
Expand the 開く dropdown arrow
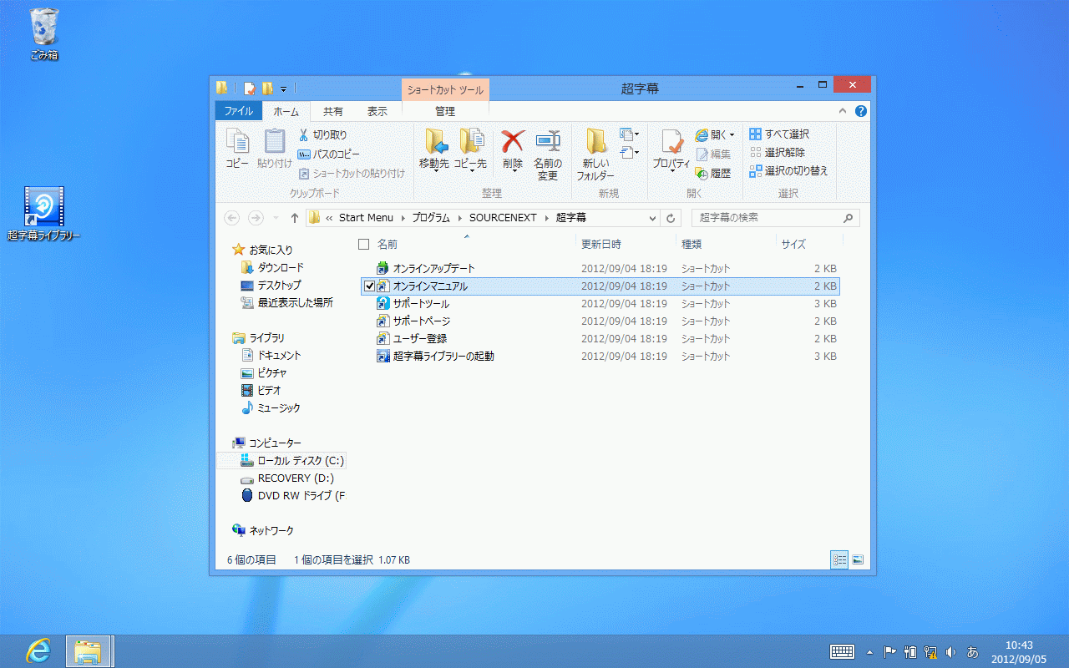pos(732,134)
